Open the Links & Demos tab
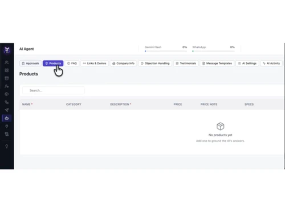This screenshot has width=285, height=213. (x=95, y=64)
